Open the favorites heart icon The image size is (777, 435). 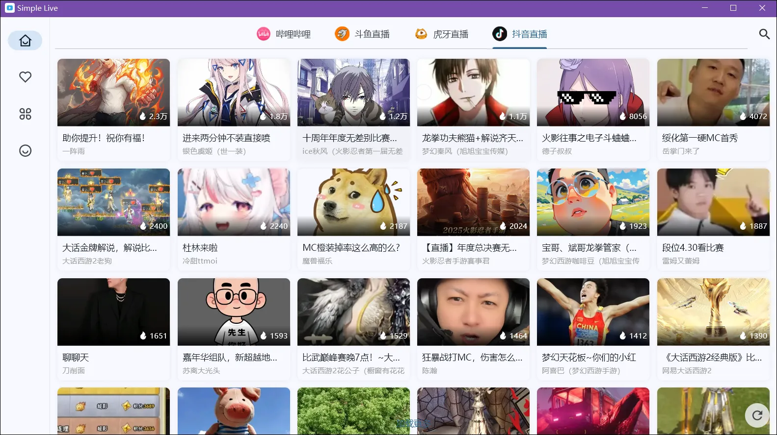click(x=25, y=77)
